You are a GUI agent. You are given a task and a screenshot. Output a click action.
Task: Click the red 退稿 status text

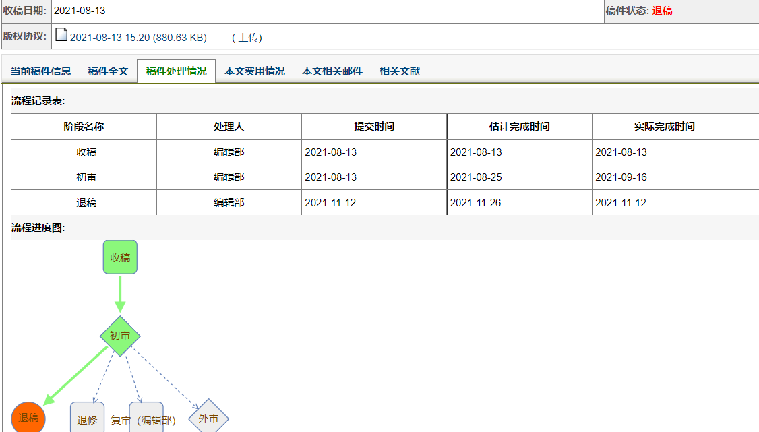(x=662, y=11)
